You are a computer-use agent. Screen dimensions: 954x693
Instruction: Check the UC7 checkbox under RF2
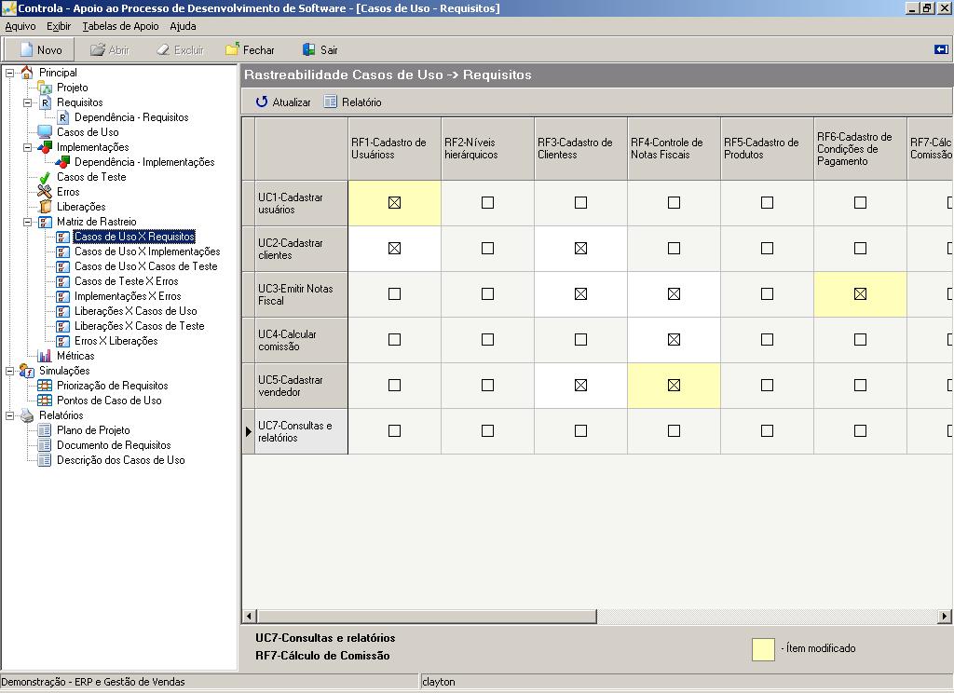click(486, 430)
